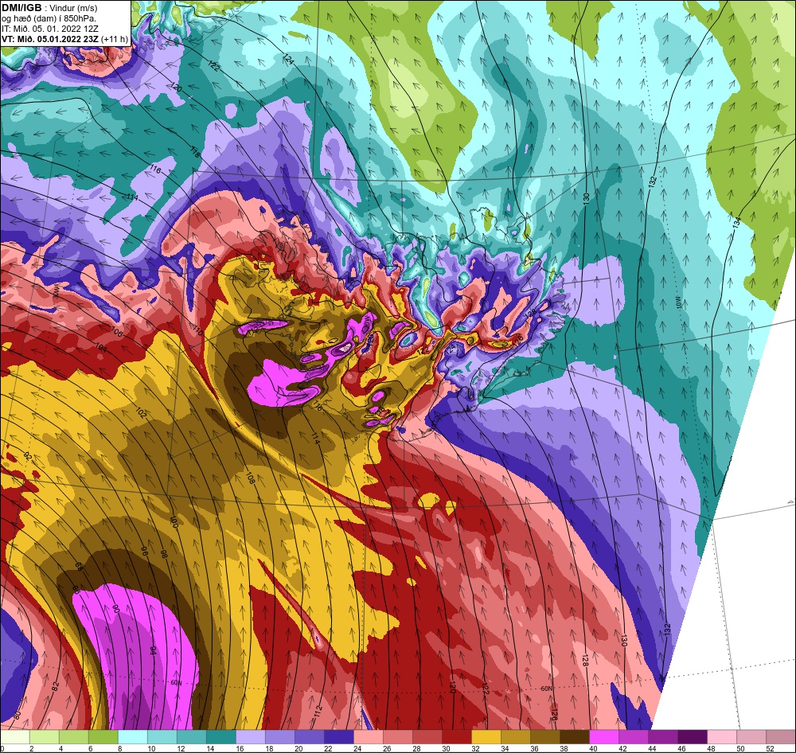Click the yellow 32–34 m/s legend swatch

point(486,737)
